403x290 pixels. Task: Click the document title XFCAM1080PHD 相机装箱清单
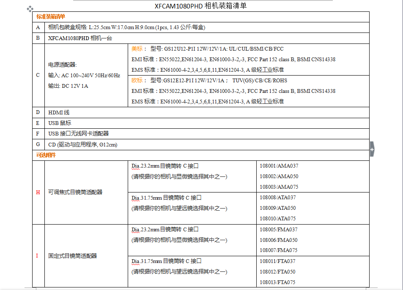click(200, 5)
